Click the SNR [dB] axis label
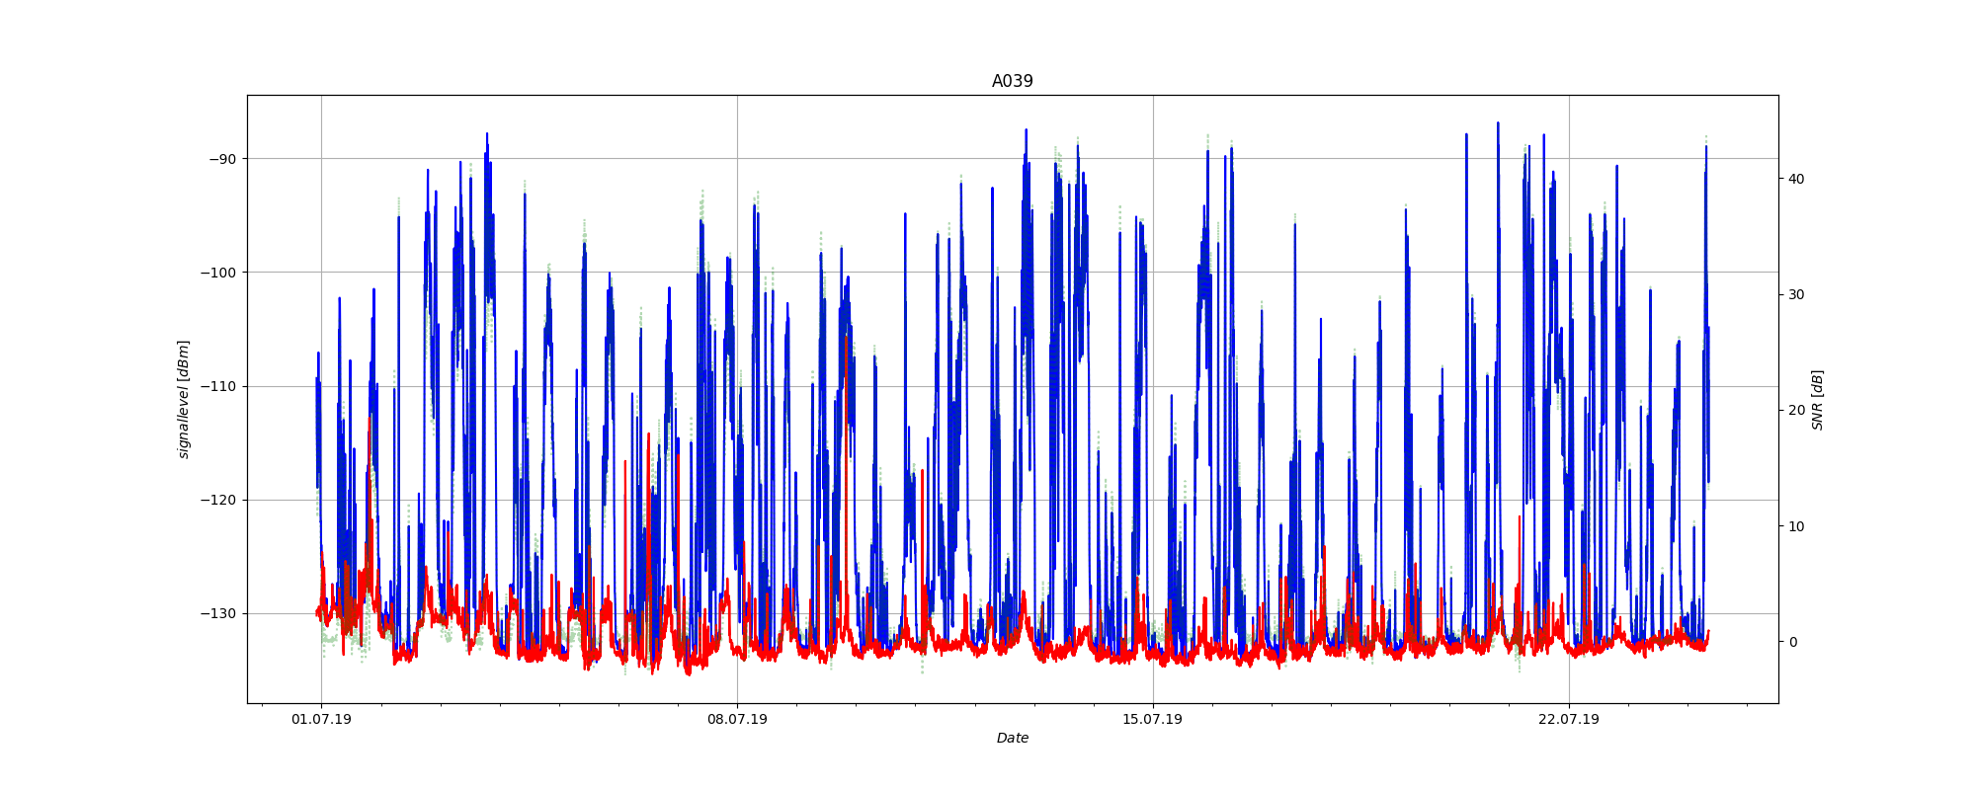The width and height of the screenshot is (1976, 790). 1817,399
